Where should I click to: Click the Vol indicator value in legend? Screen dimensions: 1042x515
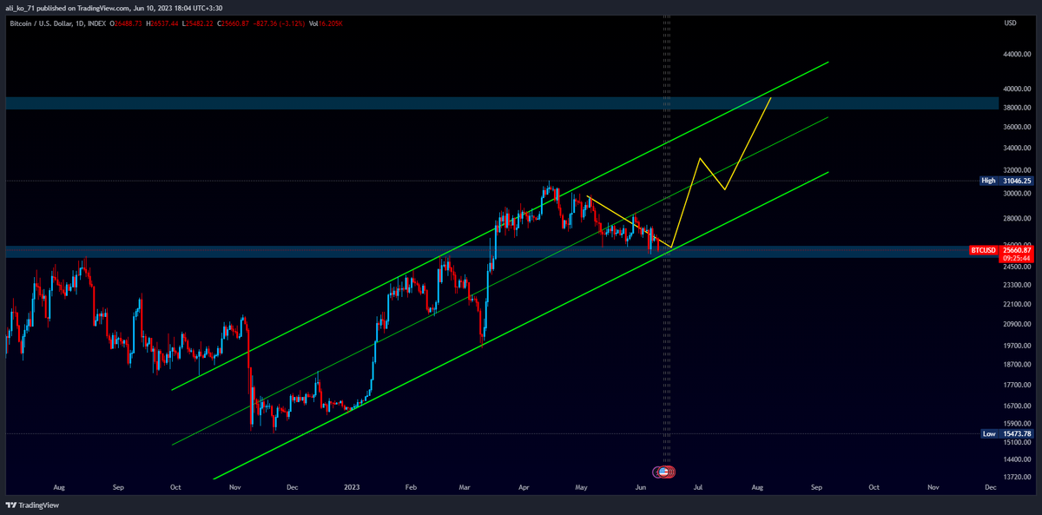pyautogui.click(x=330, y=23)
